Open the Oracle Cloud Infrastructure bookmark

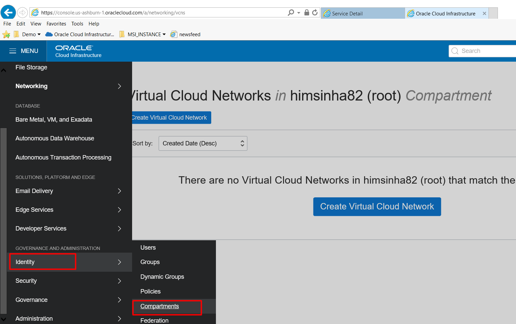80,35
